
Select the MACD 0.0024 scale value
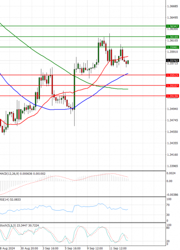click(x=171, y=173)
